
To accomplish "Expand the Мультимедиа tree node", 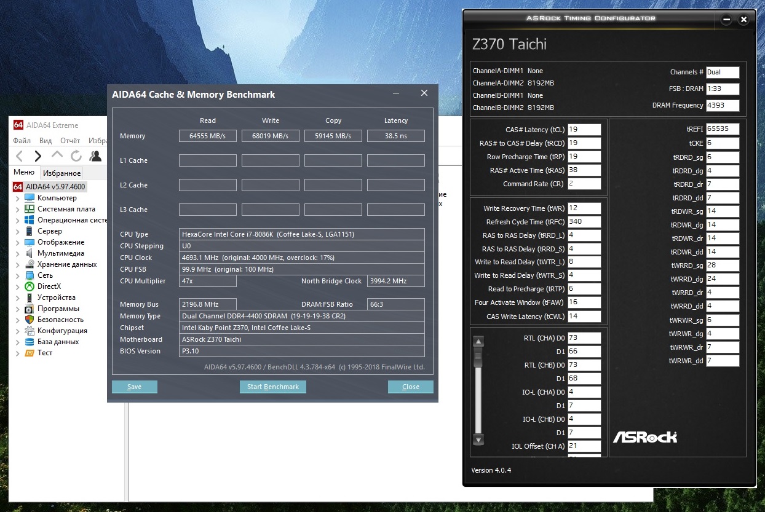I will click(17, 254).
